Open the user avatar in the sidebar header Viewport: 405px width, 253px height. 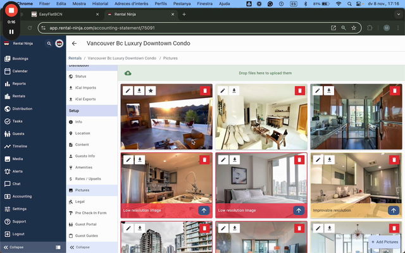(59, 44)
